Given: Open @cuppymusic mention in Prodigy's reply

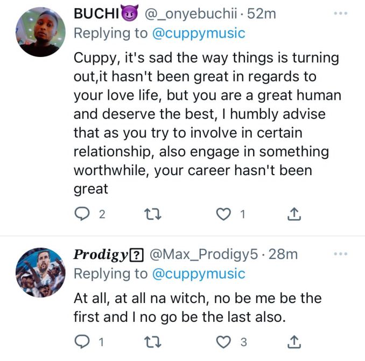Looking at the screenshot, I should point(199,273).
